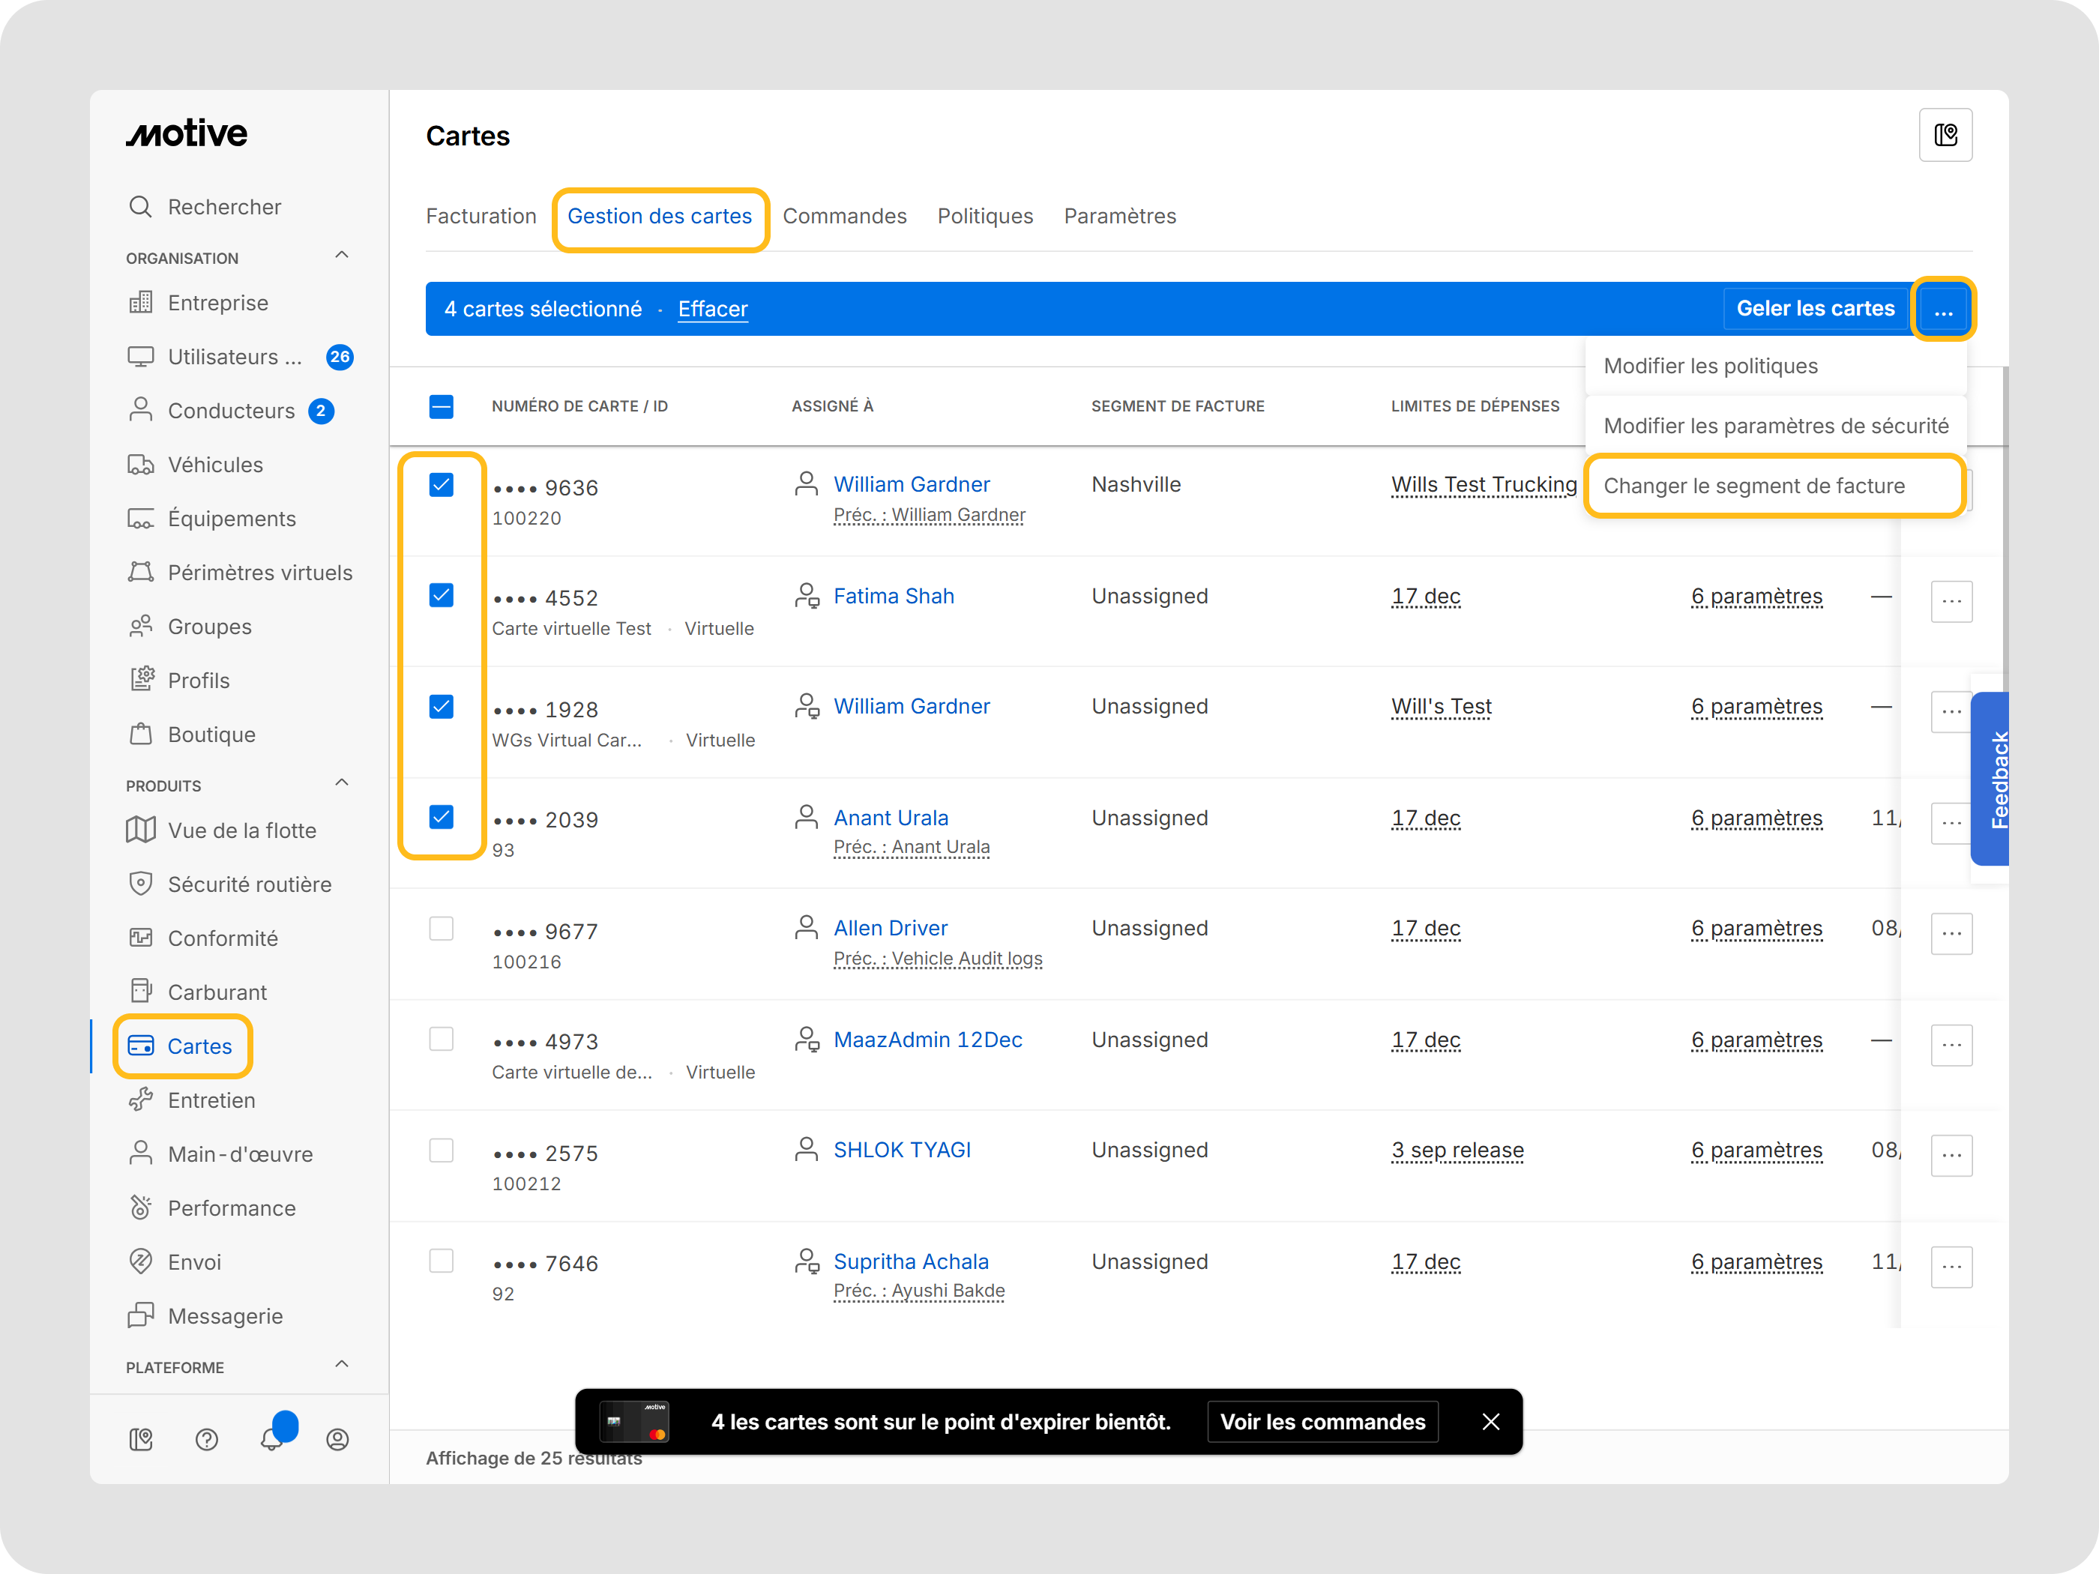Viewport: 2099px width, 1574px height.
Task: Switch to Paramètres tab
Action: (1120, 217)
